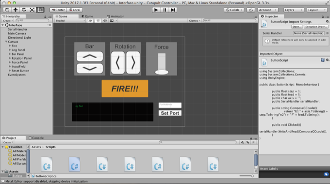Image resolution: width=330 pixels, height=184 pixels.
Task: Click the Pause button
Action: (165, 10)
